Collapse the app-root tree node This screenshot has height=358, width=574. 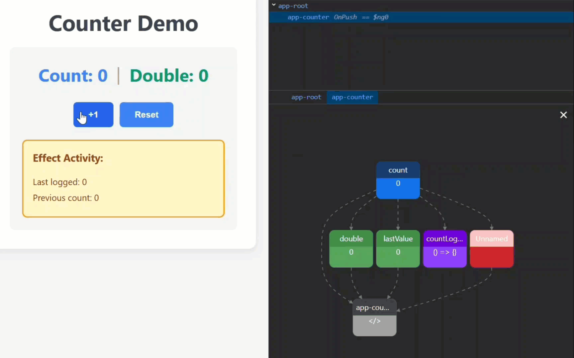[x=274, y=5]
